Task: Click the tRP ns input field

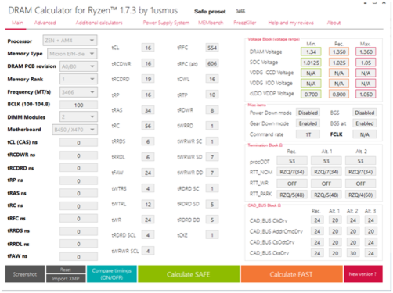Action: [x=78, y=180]
